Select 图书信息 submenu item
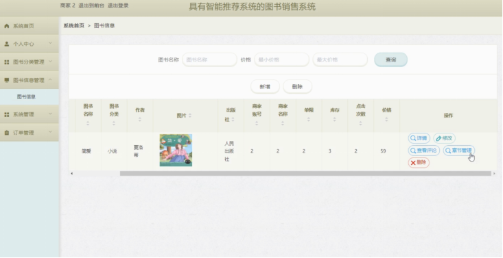 coord(30,96)
